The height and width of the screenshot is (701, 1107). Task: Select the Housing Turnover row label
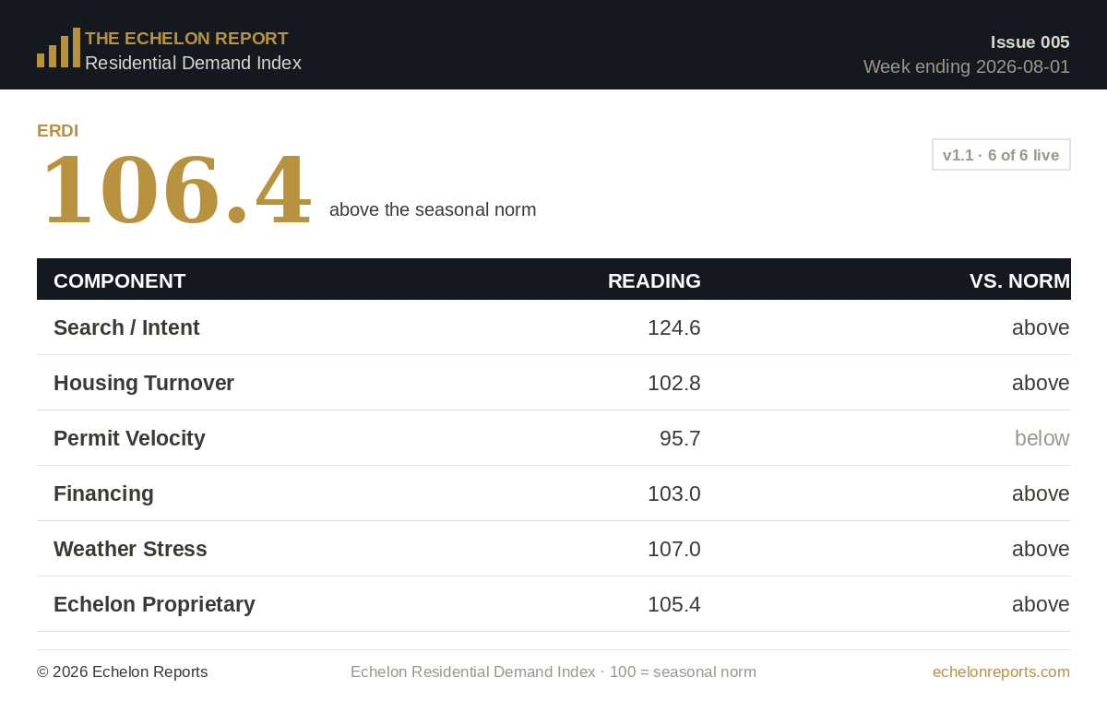(144, 383)
